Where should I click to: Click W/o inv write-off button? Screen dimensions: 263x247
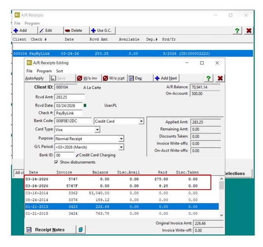pyautogui.click(x=88, y=78)
